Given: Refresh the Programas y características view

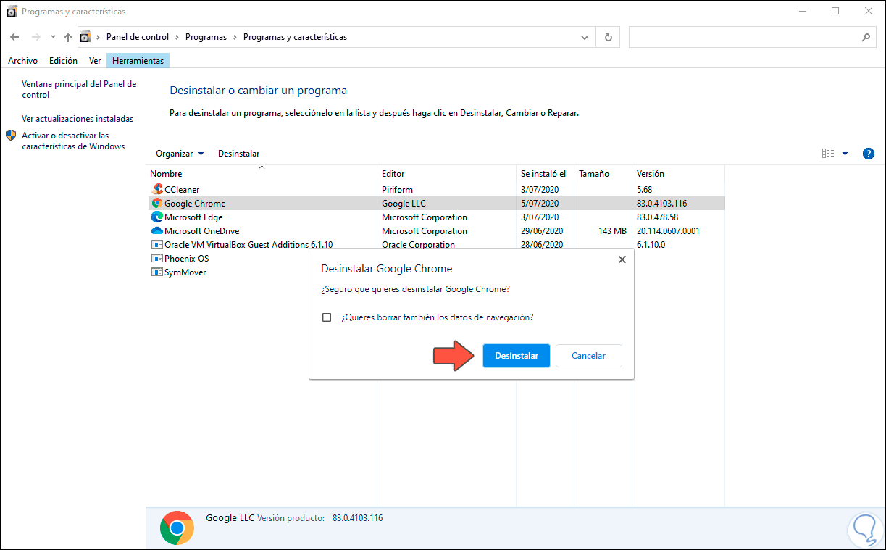Looking at the screenshot, I should (x=608, y=37).
